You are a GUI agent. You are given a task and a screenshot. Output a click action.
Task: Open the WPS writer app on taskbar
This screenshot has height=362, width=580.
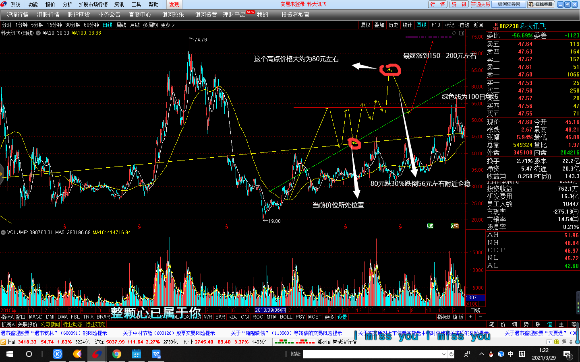(156, 354)
